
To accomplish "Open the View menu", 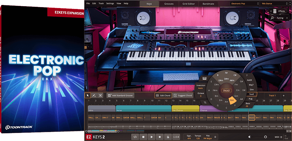I will (x=119, y=3).
